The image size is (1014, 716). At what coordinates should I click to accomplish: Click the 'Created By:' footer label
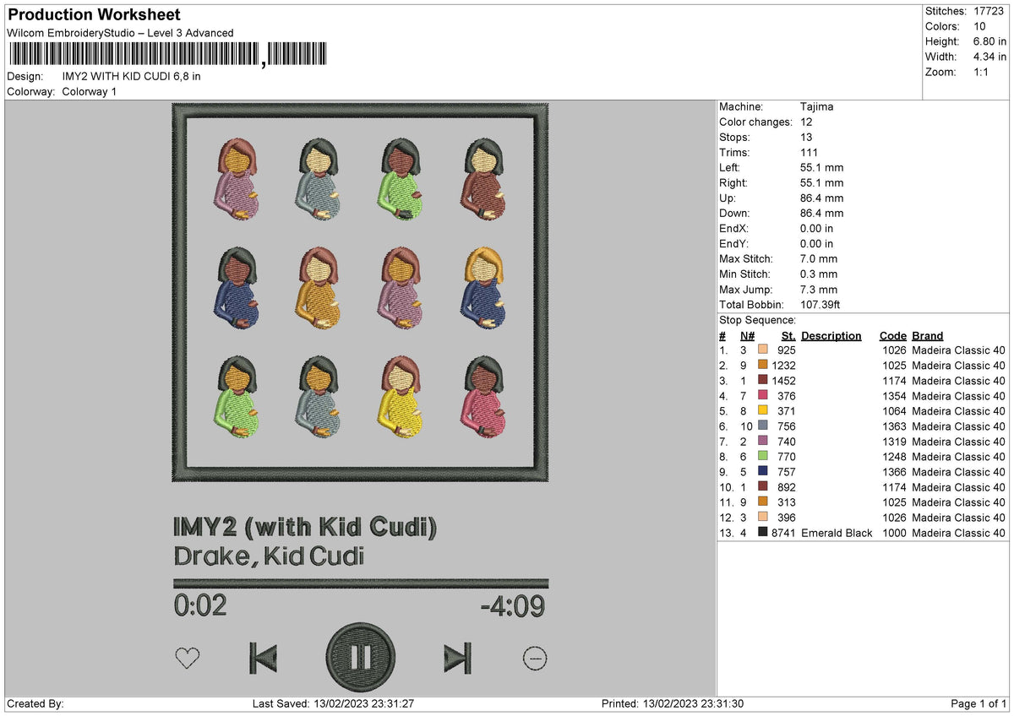(35, 704)
